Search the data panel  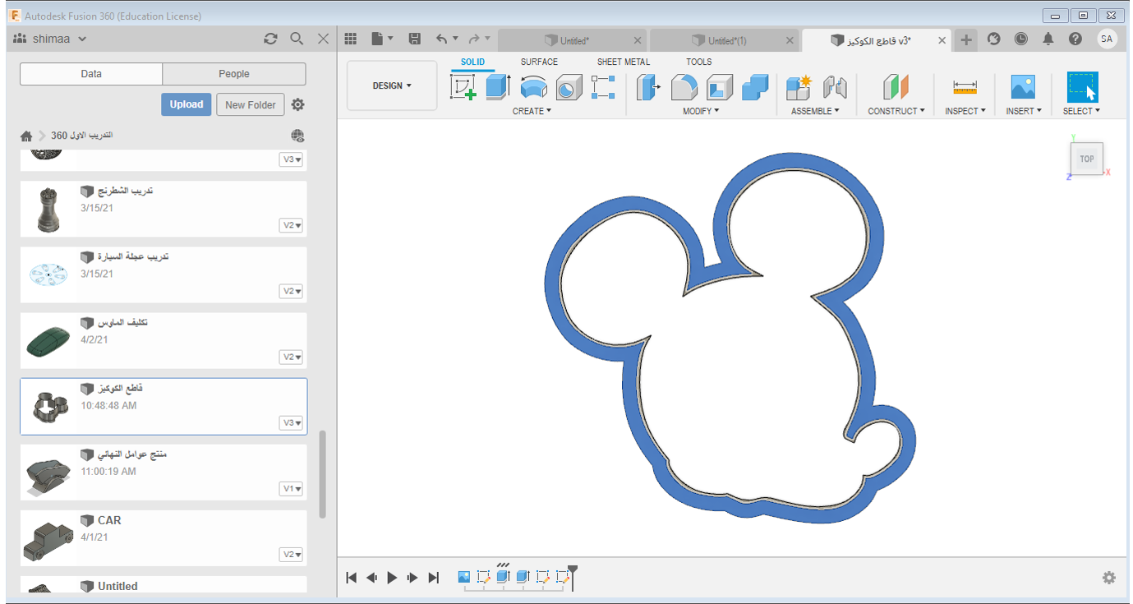[297, 39]
